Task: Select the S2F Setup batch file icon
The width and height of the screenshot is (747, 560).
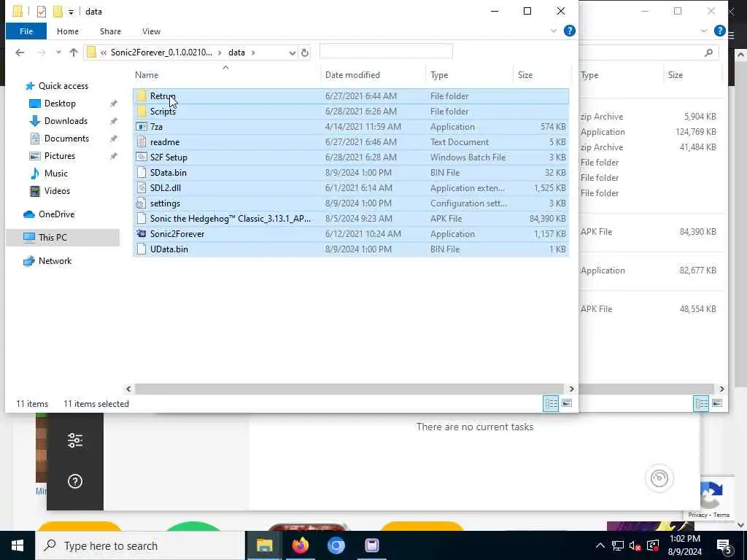Action: pyautogui.click(x=142, y=157)
